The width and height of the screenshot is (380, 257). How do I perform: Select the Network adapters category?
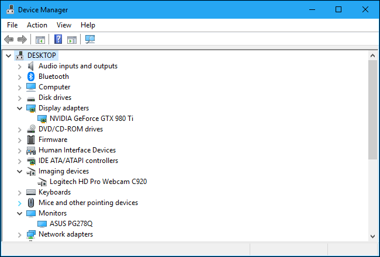65,234
